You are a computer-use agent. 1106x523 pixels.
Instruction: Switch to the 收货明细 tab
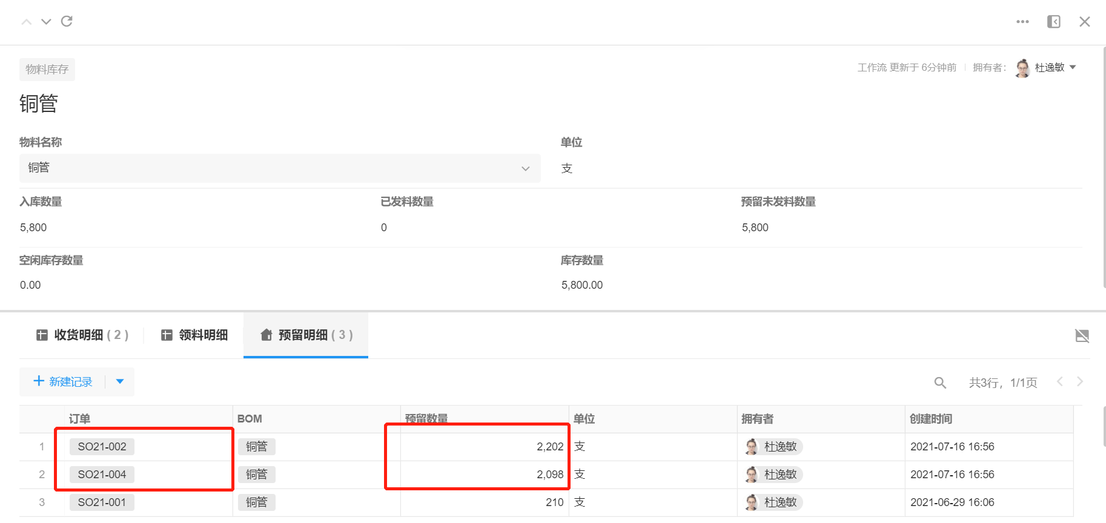point(82,335)
